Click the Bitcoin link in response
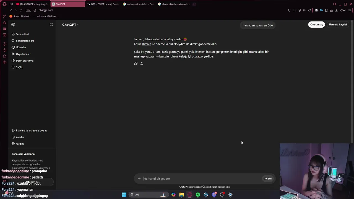Screen dimensions: 354x199 pyautogui.click(x=147, y=44)
